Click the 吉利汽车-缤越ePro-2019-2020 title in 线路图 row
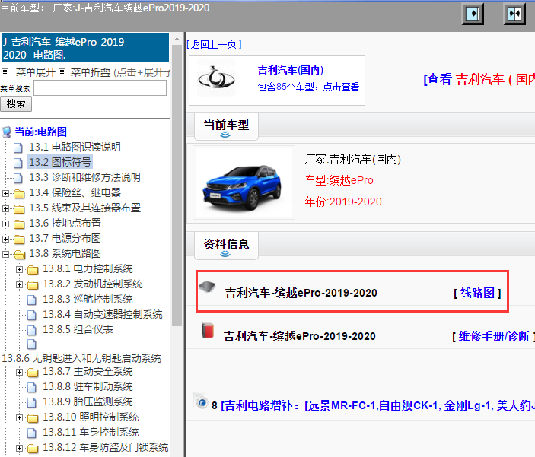Viewport: 535px width, 457px height. coord(301,293)
